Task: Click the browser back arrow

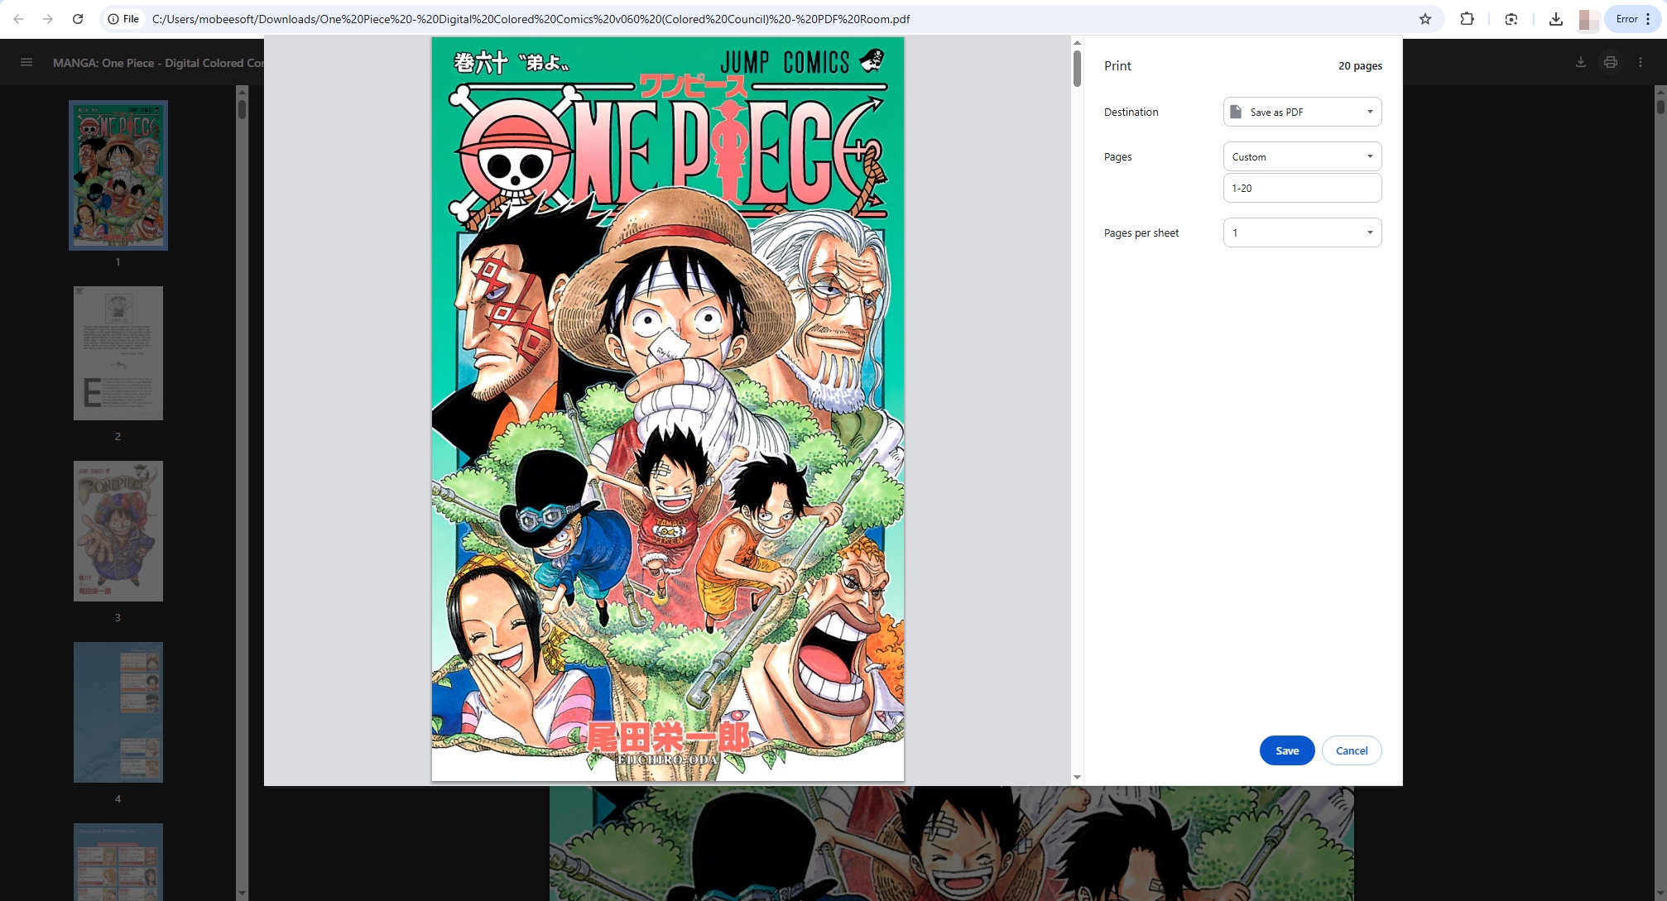Action: click(x=18, y=19)
